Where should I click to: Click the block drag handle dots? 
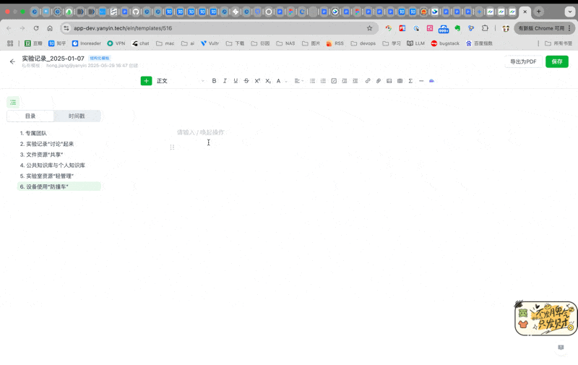point(172,147)
